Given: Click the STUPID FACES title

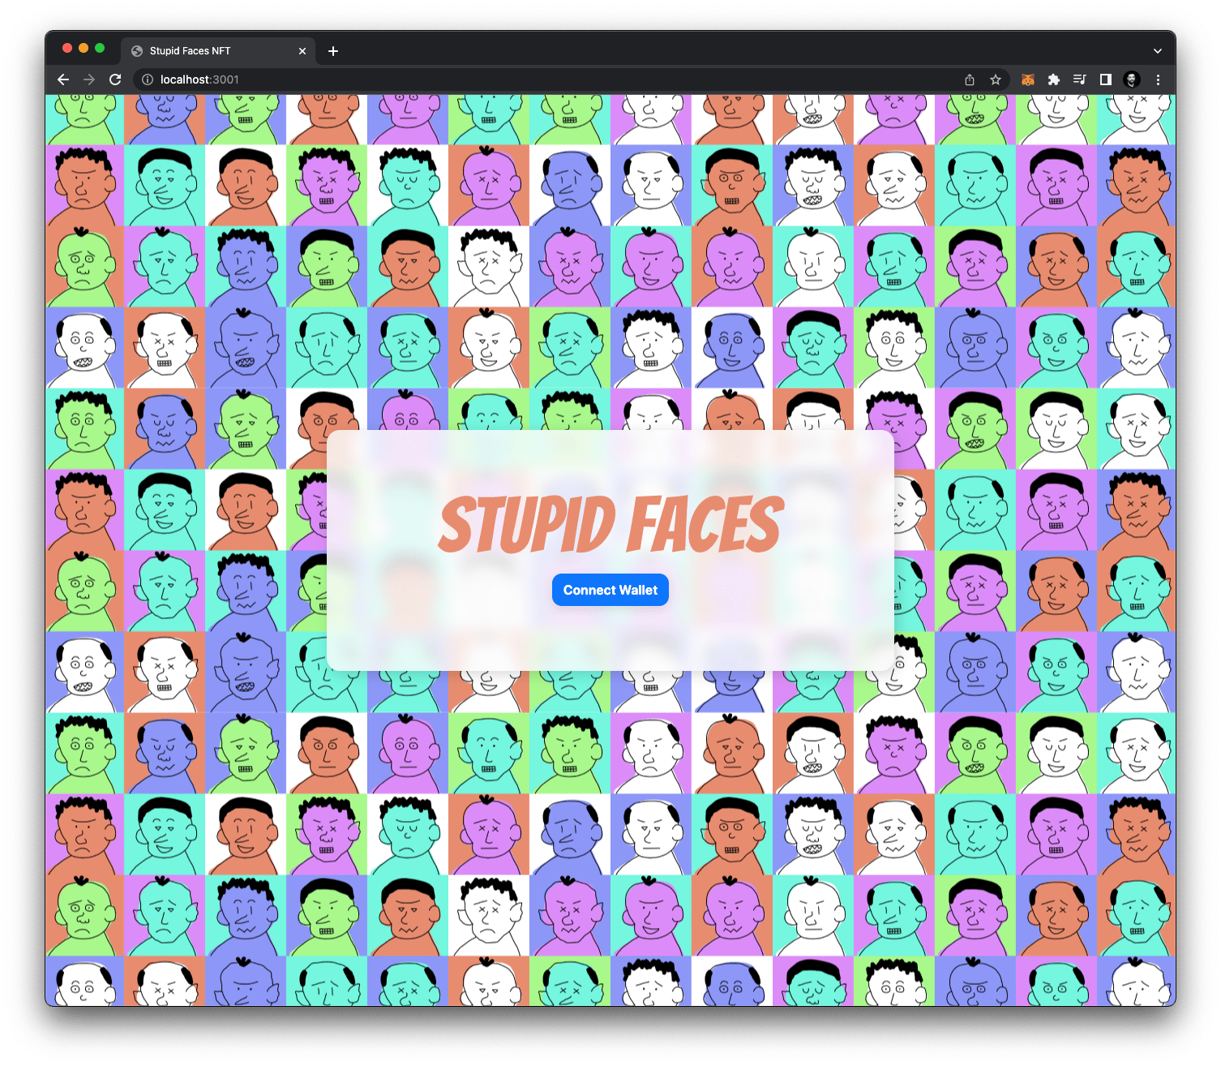Looking at the screenshot, I should tap(611, 525).
